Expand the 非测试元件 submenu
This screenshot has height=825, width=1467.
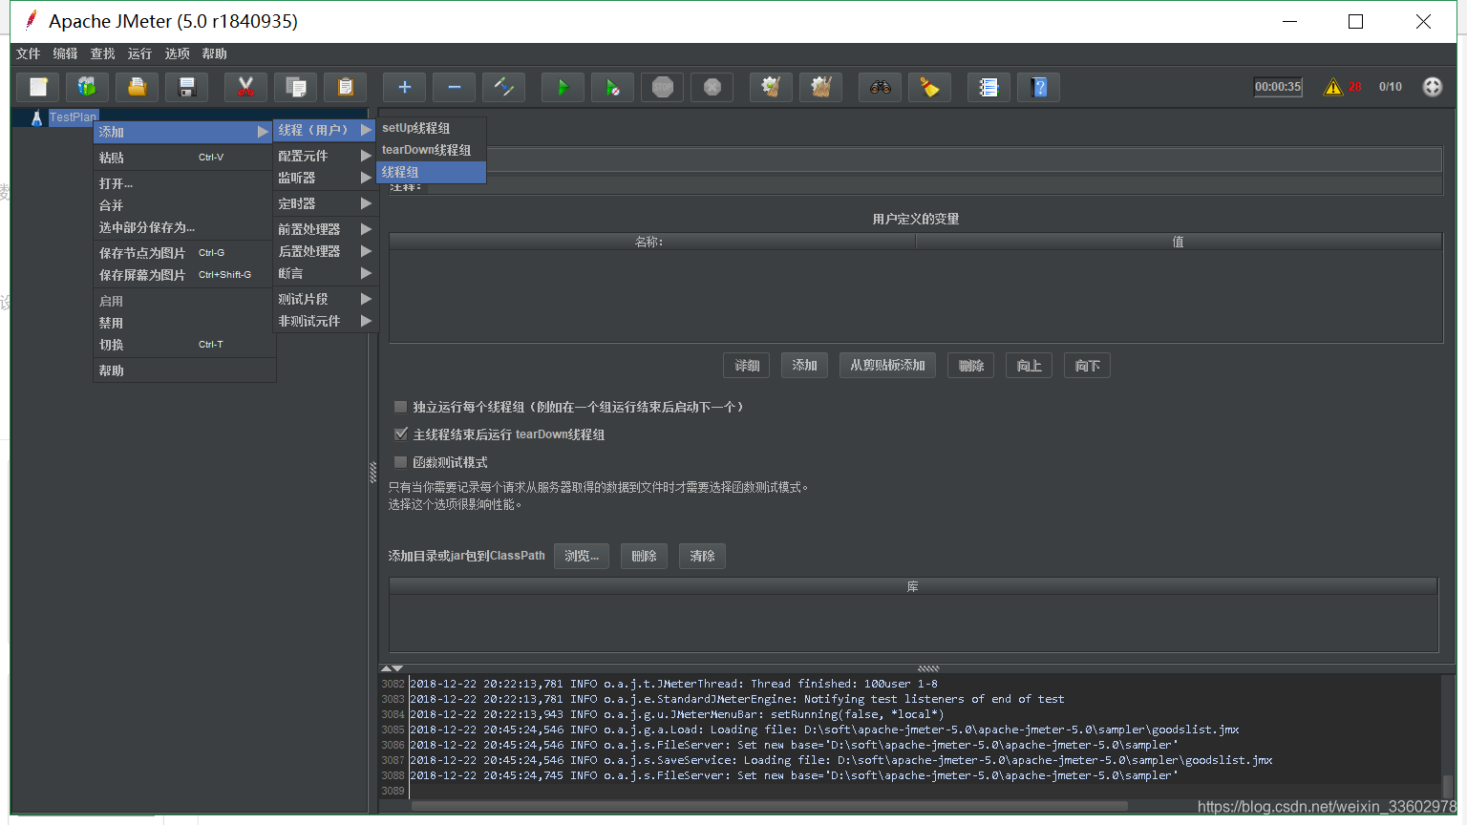(325, 321)
